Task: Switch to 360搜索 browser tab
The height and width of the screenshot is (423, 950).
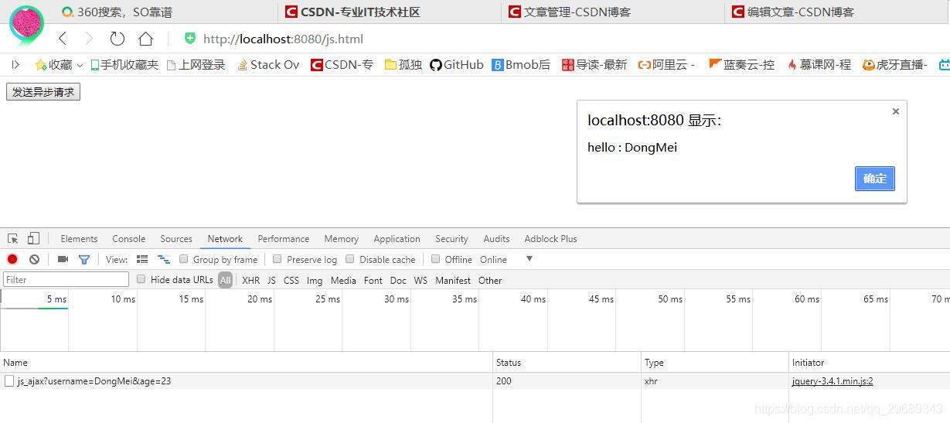Action: (165, 12)
